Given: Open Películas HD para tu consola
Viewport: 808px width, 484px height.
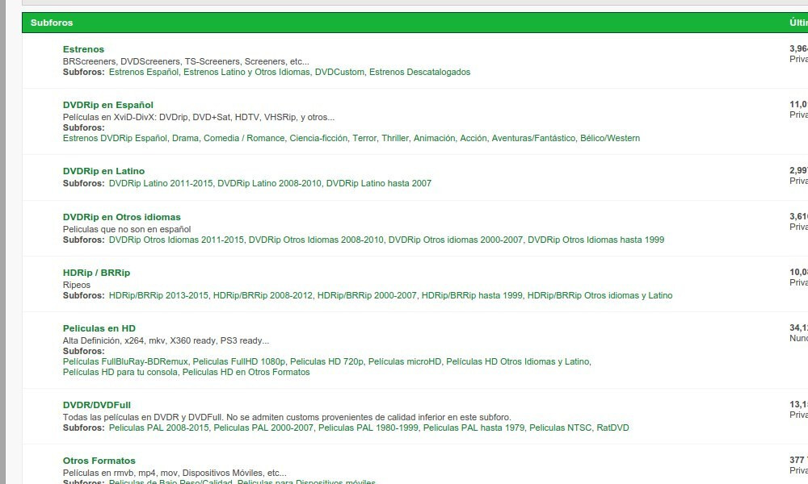Looking at the screenshot, I should (120, 372).
